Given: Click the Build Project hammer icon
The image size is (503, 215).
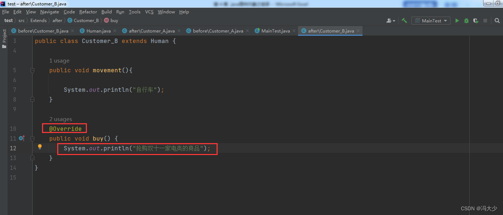Looking at the screenshot, I should [404, 21].
